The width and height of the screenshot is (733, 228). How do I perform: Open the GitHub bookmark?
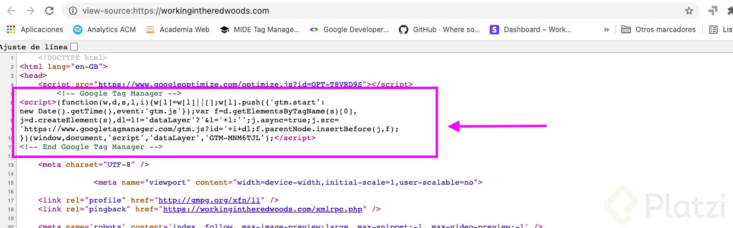point(439,29)
